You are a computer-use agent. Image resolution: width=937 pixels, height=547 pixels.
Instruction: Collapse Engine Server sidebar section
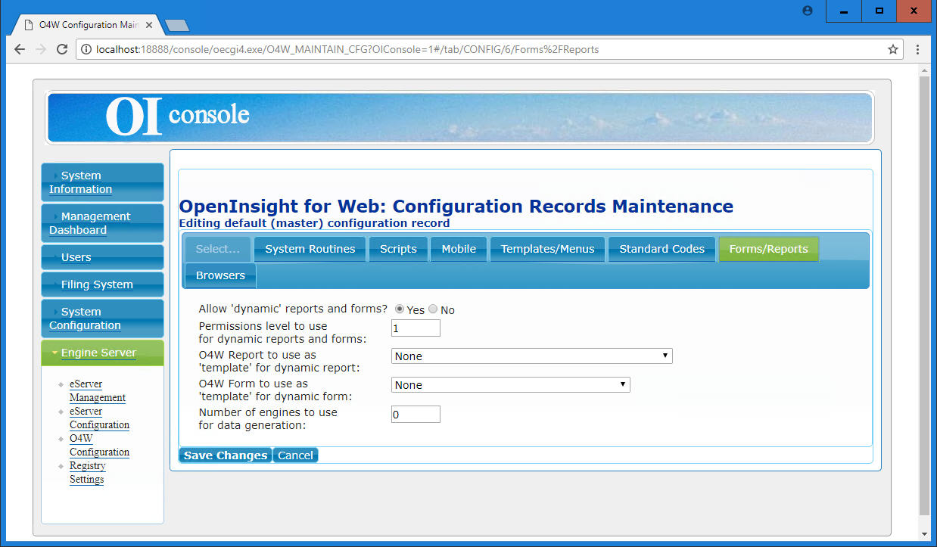coord(102,353)
